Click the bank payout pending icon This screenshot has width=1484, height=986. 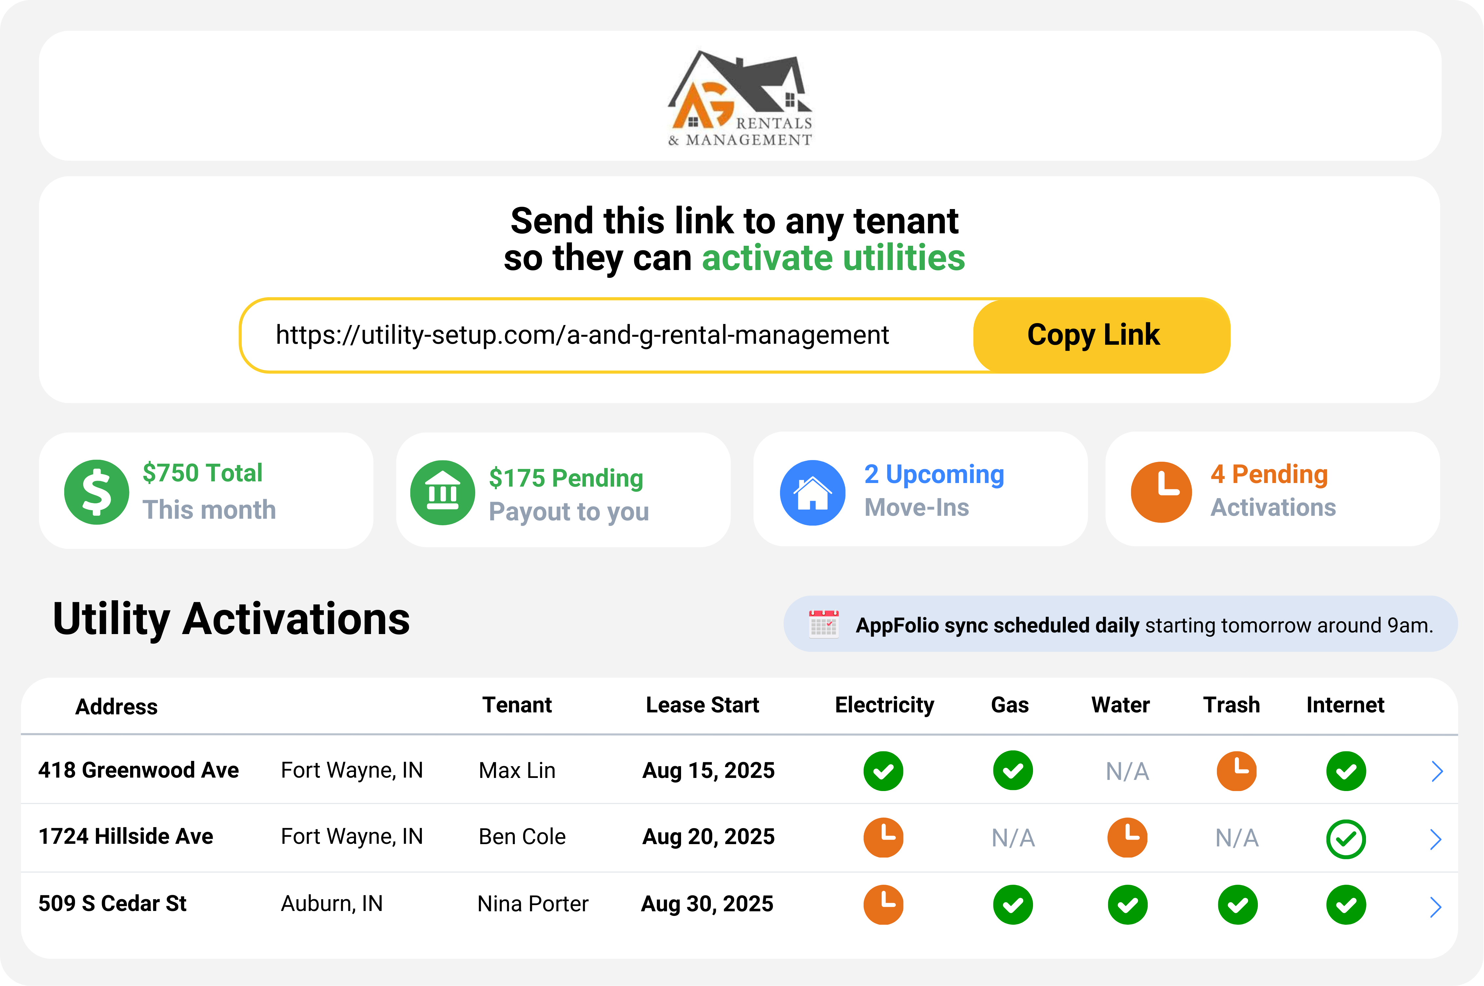(442, 493)
